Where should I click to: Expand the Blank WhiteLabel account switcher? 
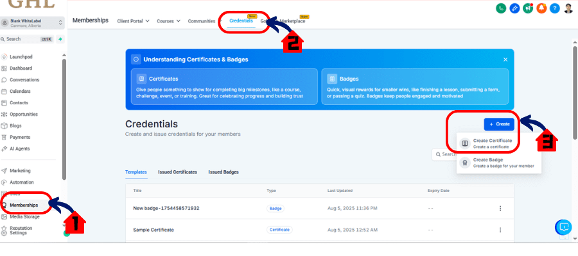pyautogui.click(x=32, y=22)
